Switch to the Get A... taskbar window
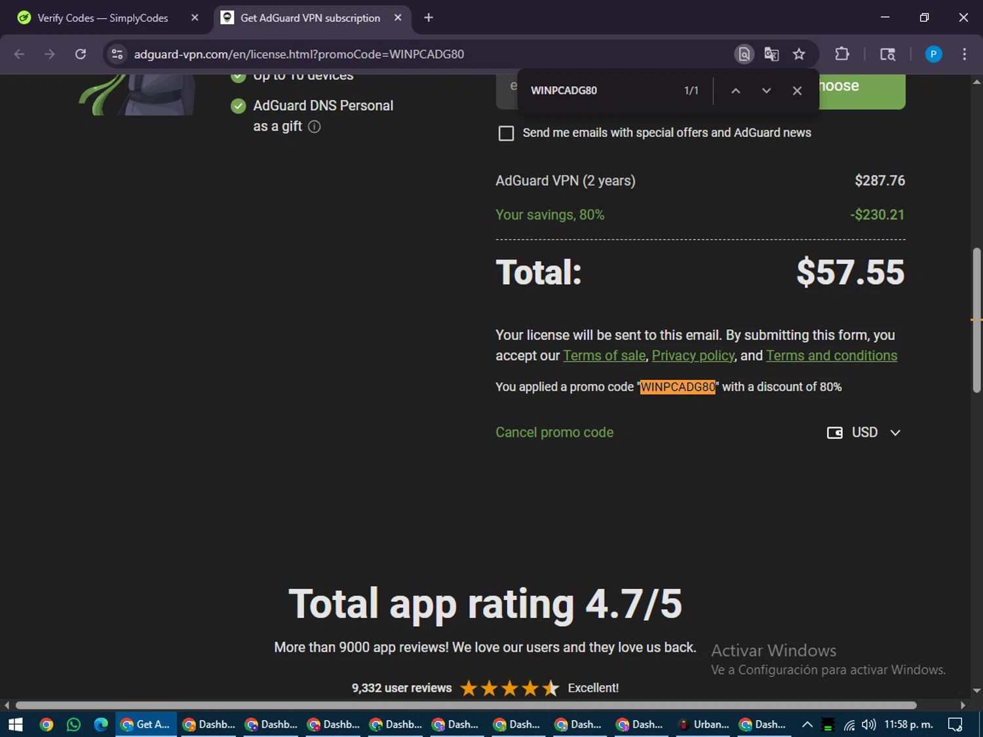The width and height of the screenshot is (983, 737). (146, 725)
